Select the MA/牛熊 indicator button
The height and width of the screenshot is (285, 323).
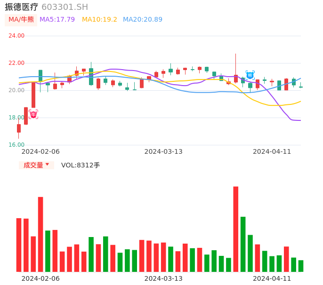coord(21,20)
